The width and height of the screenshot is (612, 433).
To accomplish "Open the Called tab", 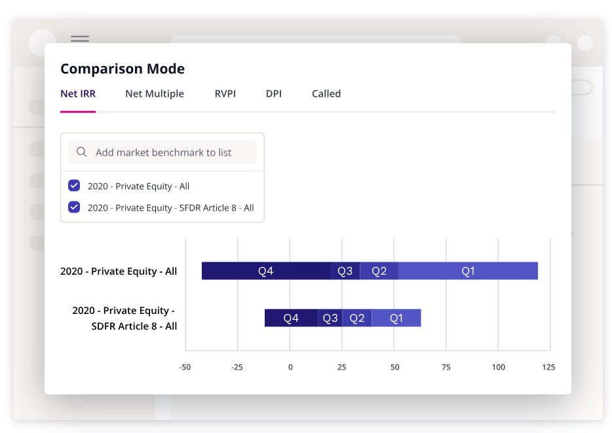I will coord(326,94).
